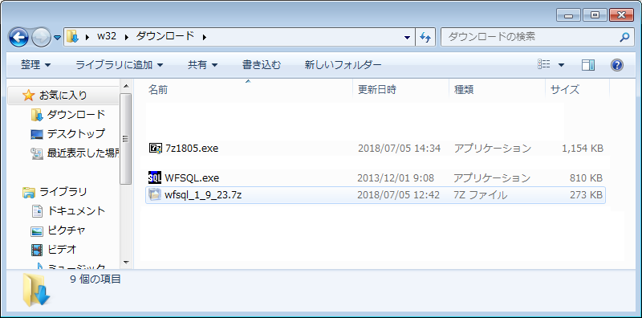
Task: Select ダウンロード in the navigation pane
Action: tap(75, 115)
